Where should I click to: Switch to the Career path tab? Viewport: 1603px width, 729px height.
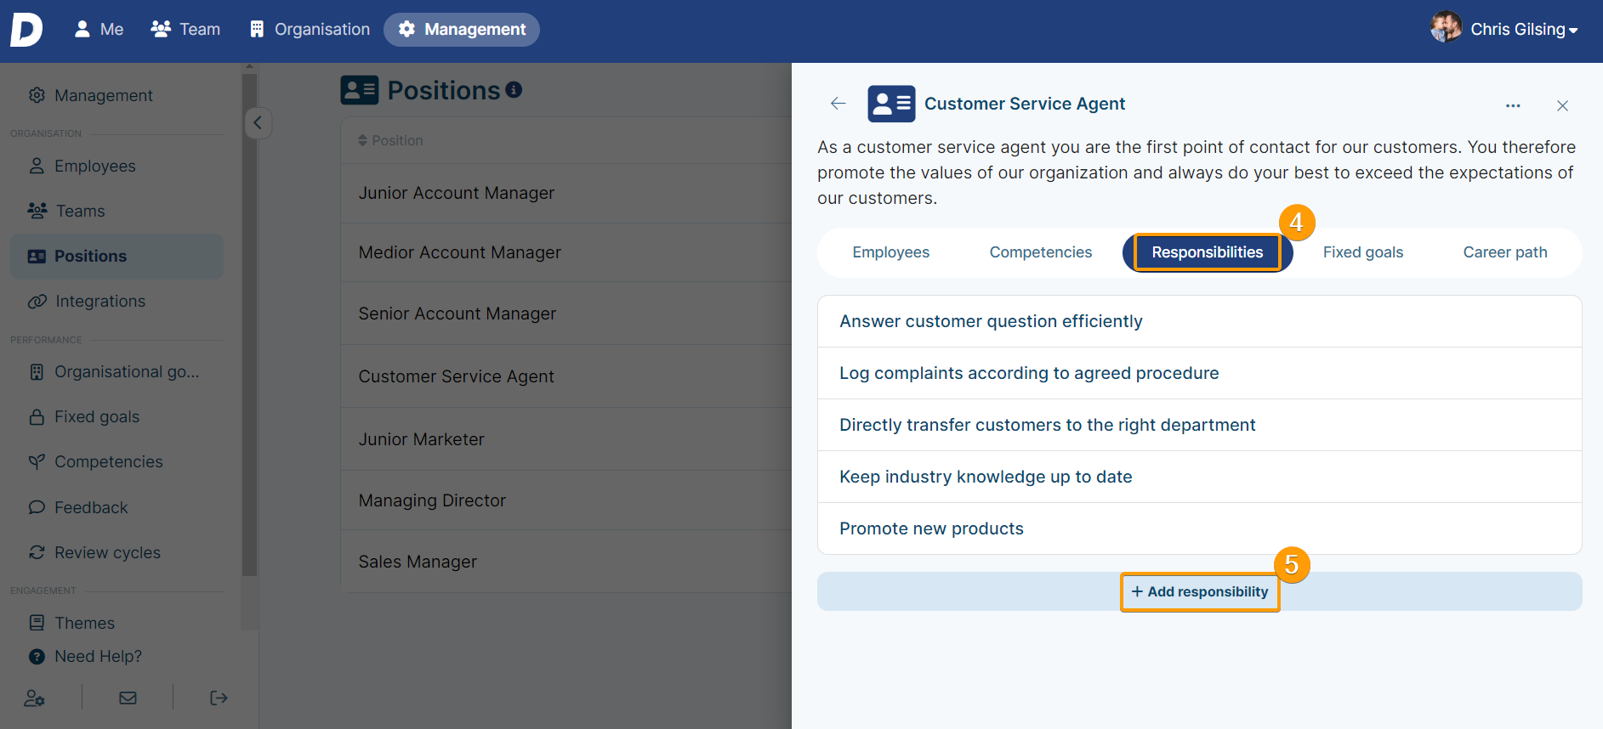click(1504, 253)
